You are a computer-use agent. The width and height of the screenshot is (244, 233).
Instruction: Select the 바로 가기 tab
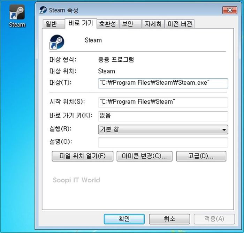click(81, 23)
